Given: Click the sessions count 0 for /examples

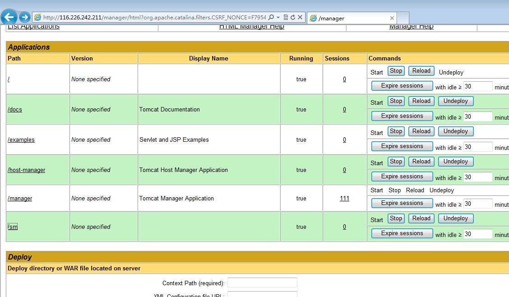Looking at the screenshot, I should pos(344,139).
